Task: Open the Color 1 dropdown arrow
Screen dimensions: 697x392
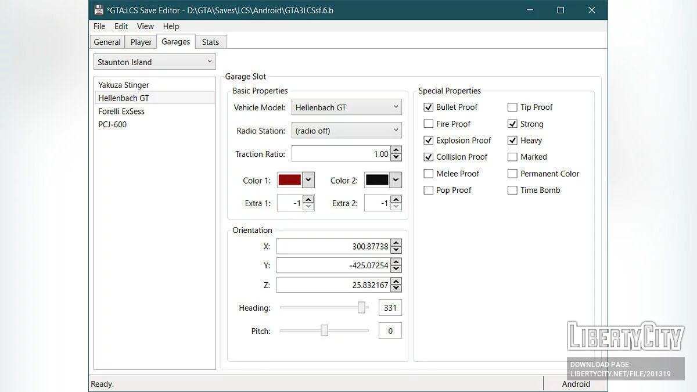Action: pyautogui.click(x=308, y=181)
